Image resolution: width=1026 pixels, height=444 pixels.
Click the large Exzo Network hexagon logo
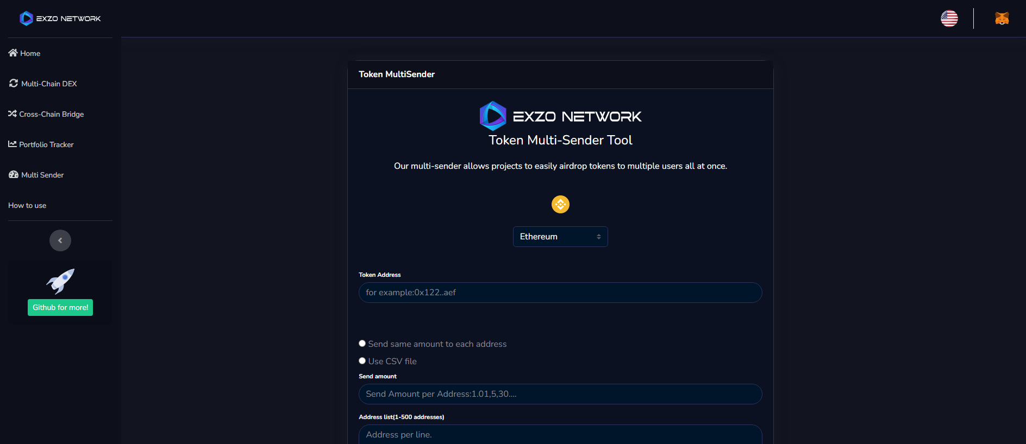(x=493, y=116)
